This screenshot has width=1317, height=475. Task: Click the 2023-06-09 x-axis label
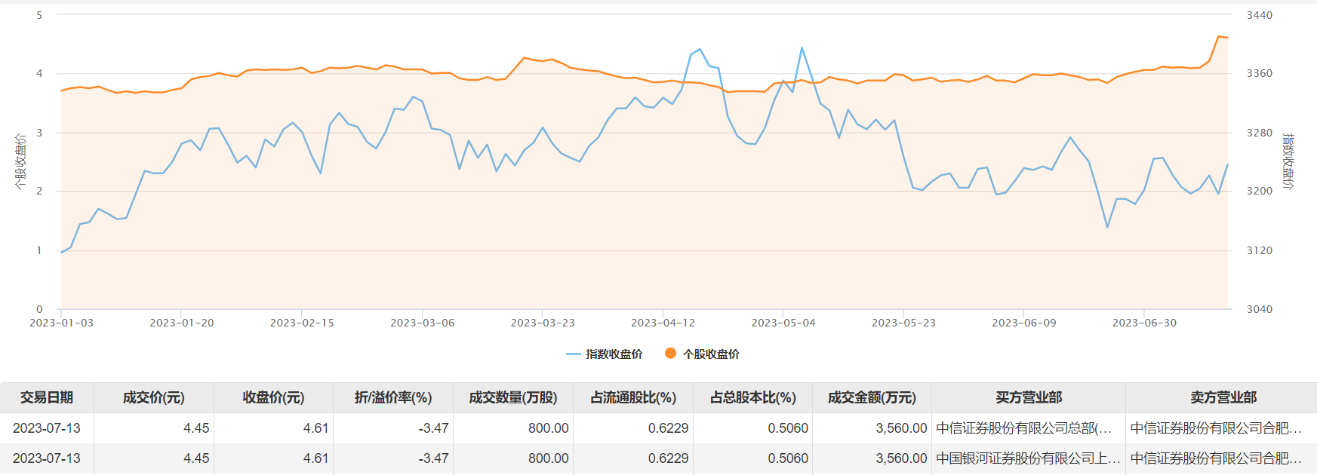pyautogui.click(x=1024, y=323)
